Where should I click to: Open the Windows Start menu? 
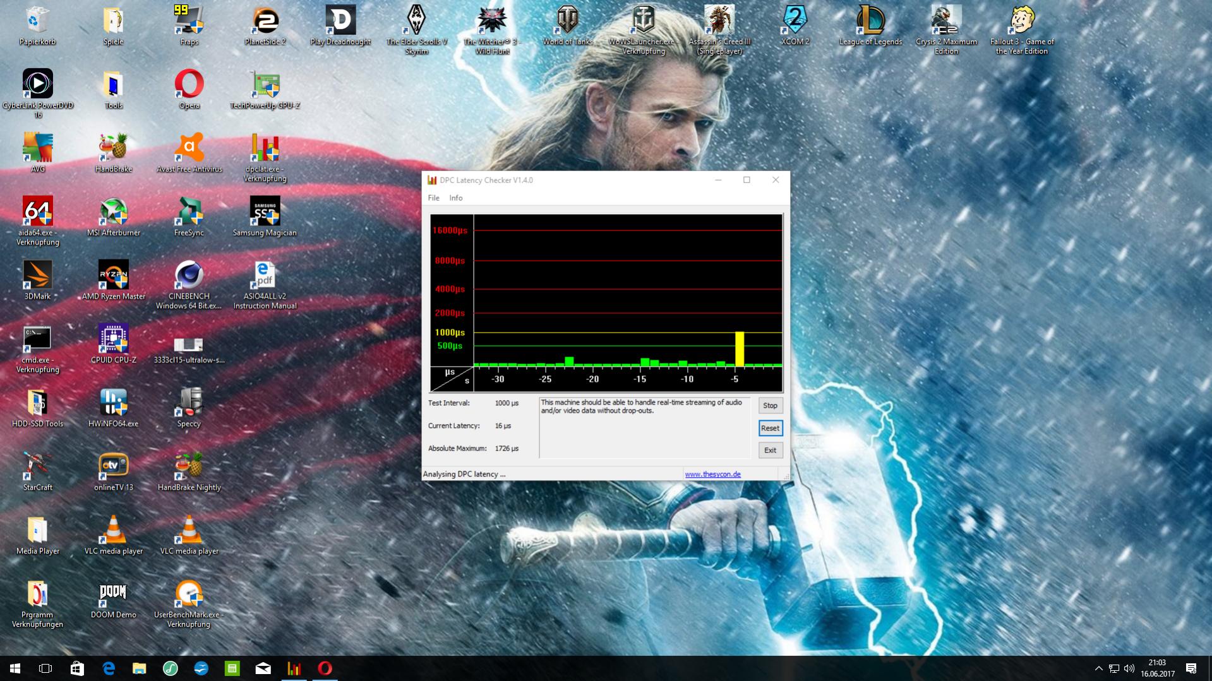[x=15, y=668]
